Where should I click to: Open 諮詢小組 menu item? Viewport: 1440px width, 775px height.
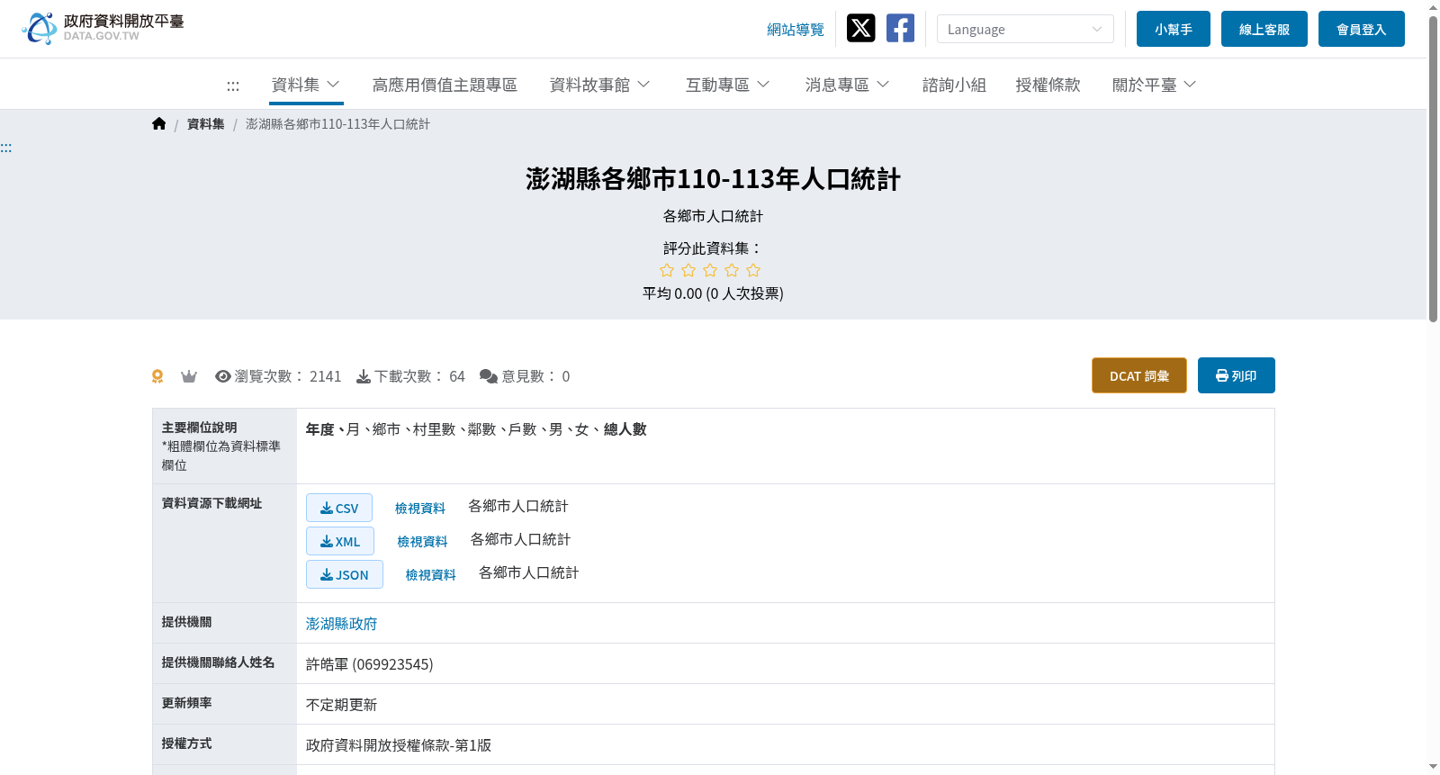coord(954,85)
